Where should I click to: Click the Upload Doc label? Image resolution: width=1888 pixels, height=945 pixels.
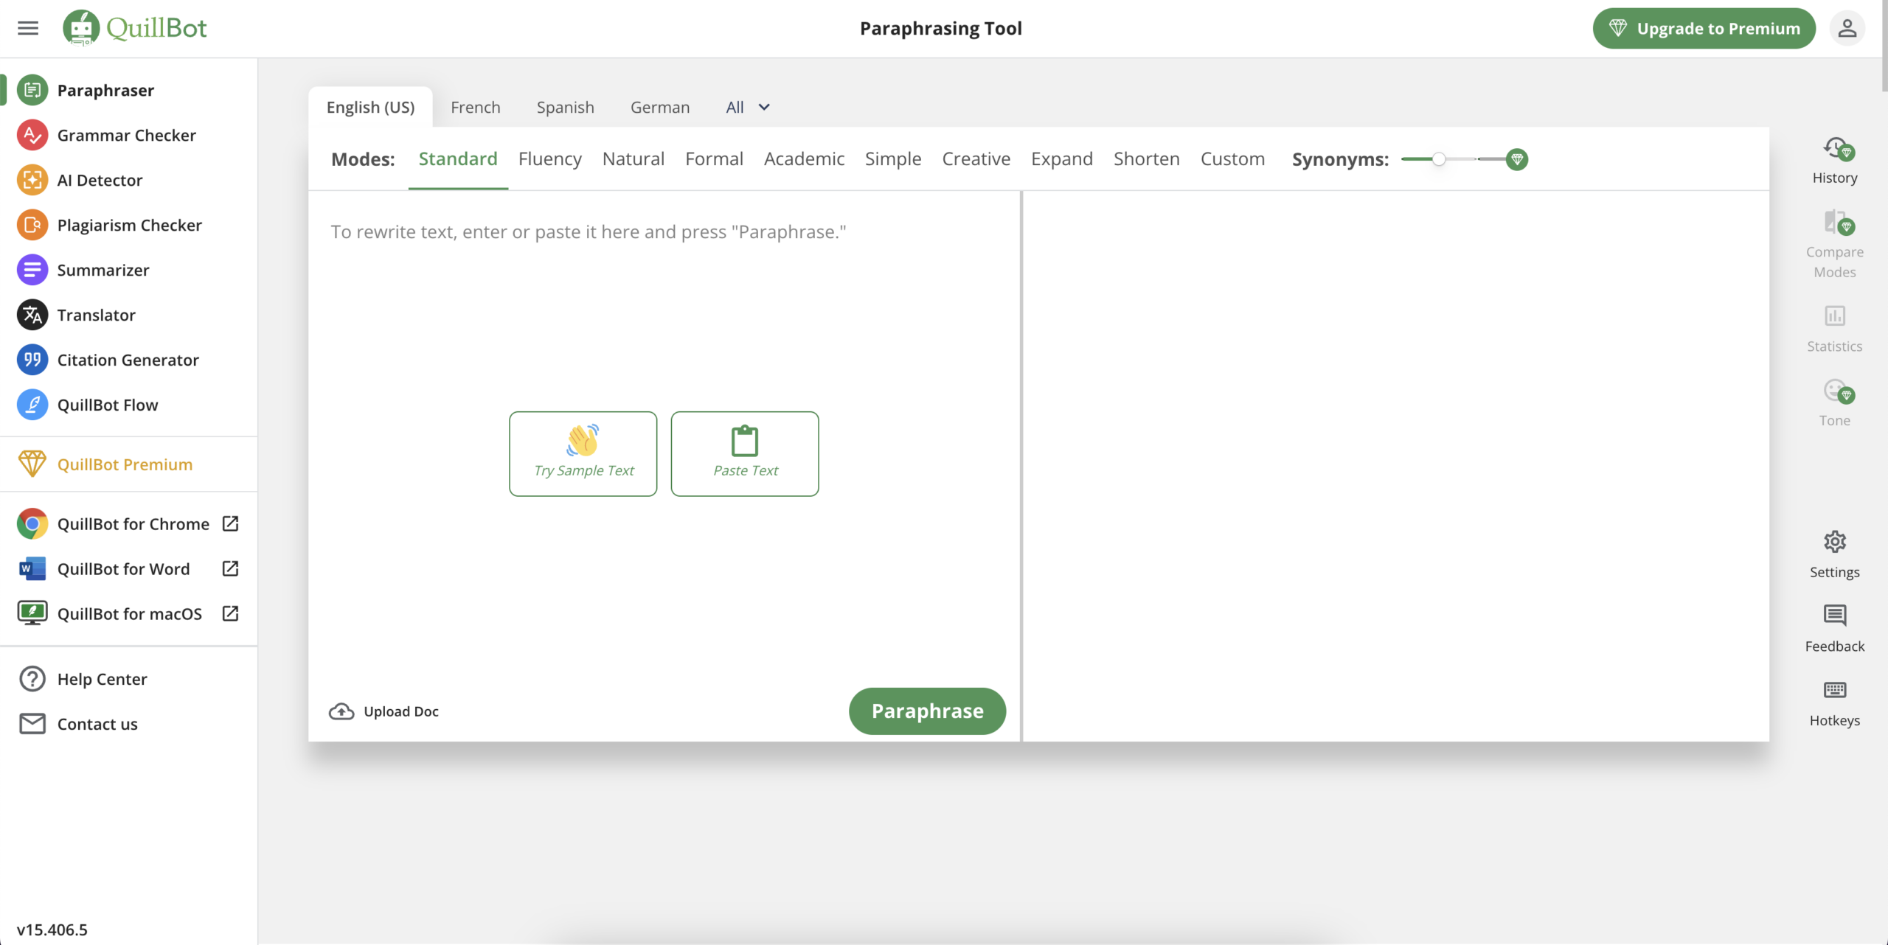pyautogui.click(x=401, y=711)
